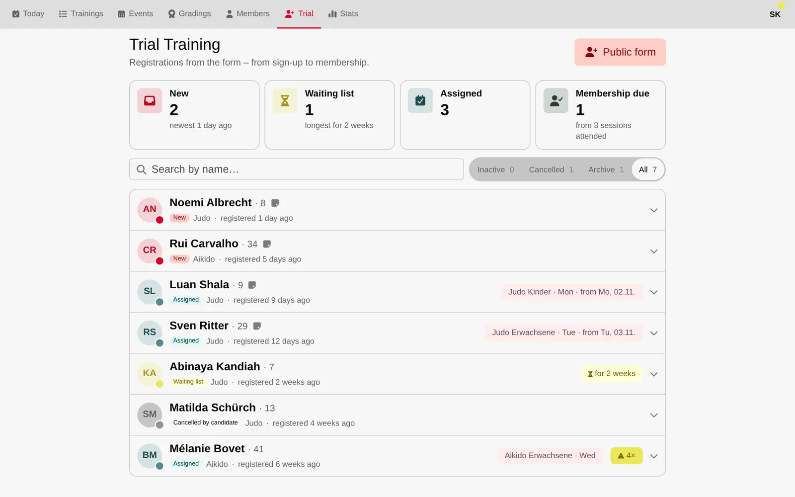
Task: Select the New summary card count
Action: point(174,110)
